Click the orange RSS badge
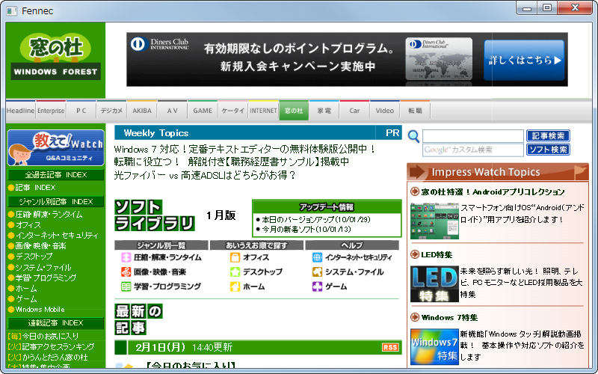Image resolution: width=598 pixels, height=374 pixels. [390, 347]
